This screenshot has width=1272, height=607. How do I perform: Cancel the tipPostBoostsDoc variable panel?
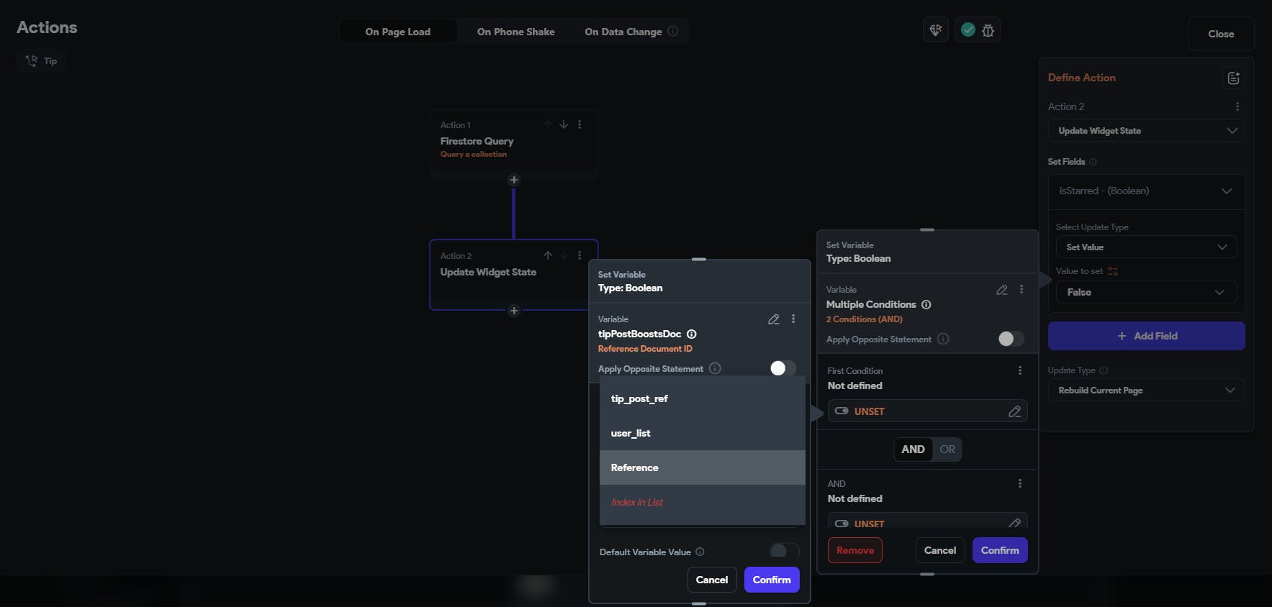pyautogui.click(x=712, y=580)
